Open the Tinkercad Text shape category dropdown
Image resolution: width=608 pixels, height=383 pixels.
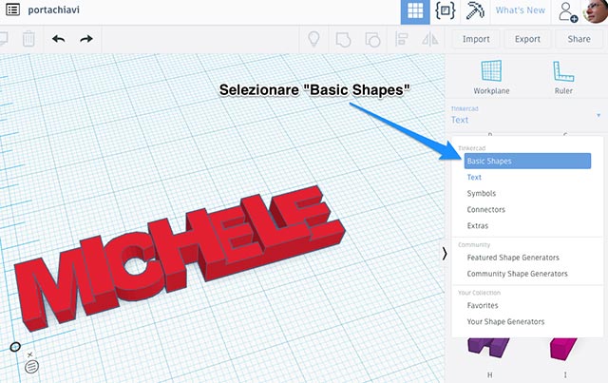click(525, 115)
